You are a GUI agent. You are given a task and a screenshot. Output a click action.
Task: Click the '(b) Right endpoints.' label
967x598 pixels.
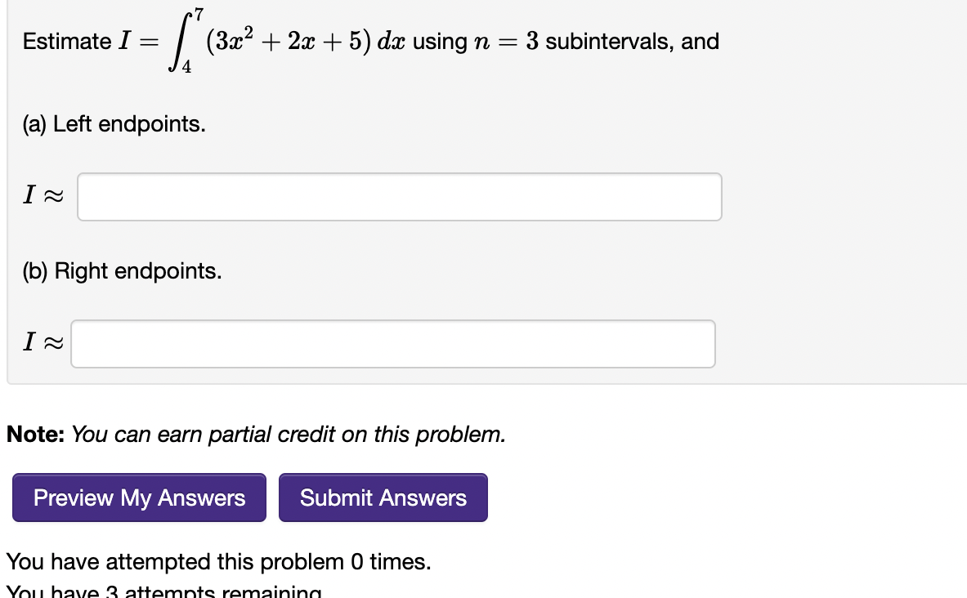tap(119, 271)
